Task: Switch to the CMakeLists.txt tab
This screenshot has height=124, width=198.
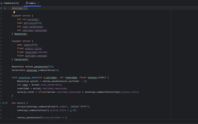Action: coord(10,3)
